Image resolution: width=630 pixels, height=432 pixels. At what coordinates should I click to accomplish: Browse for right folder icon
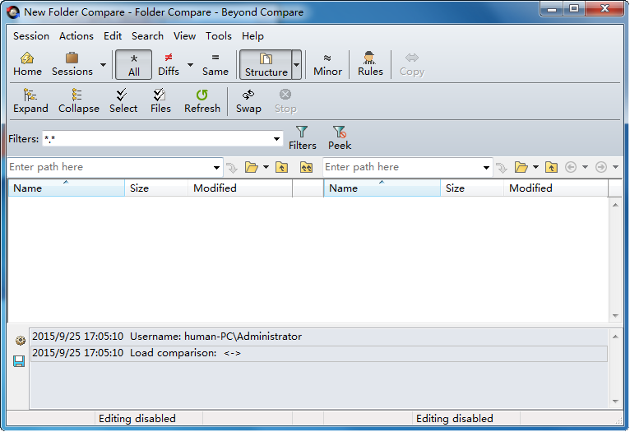click(x=521, y=167)
